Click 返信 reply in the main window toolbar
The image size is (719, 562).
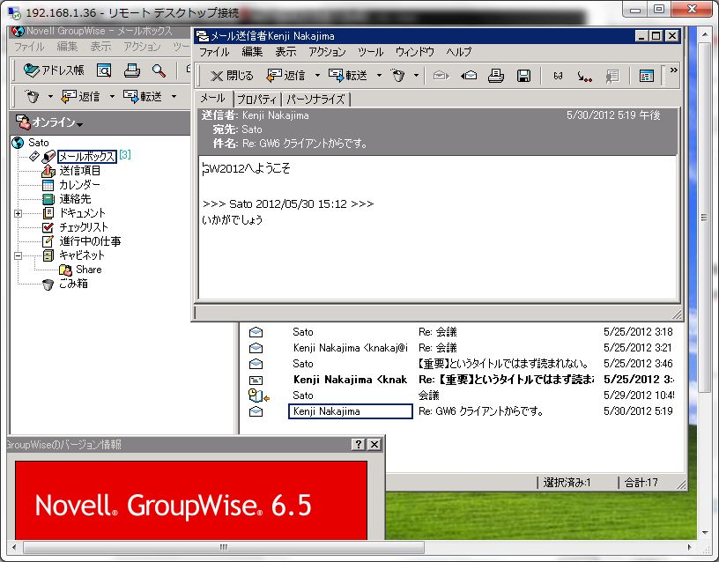(x=81, y=97)
